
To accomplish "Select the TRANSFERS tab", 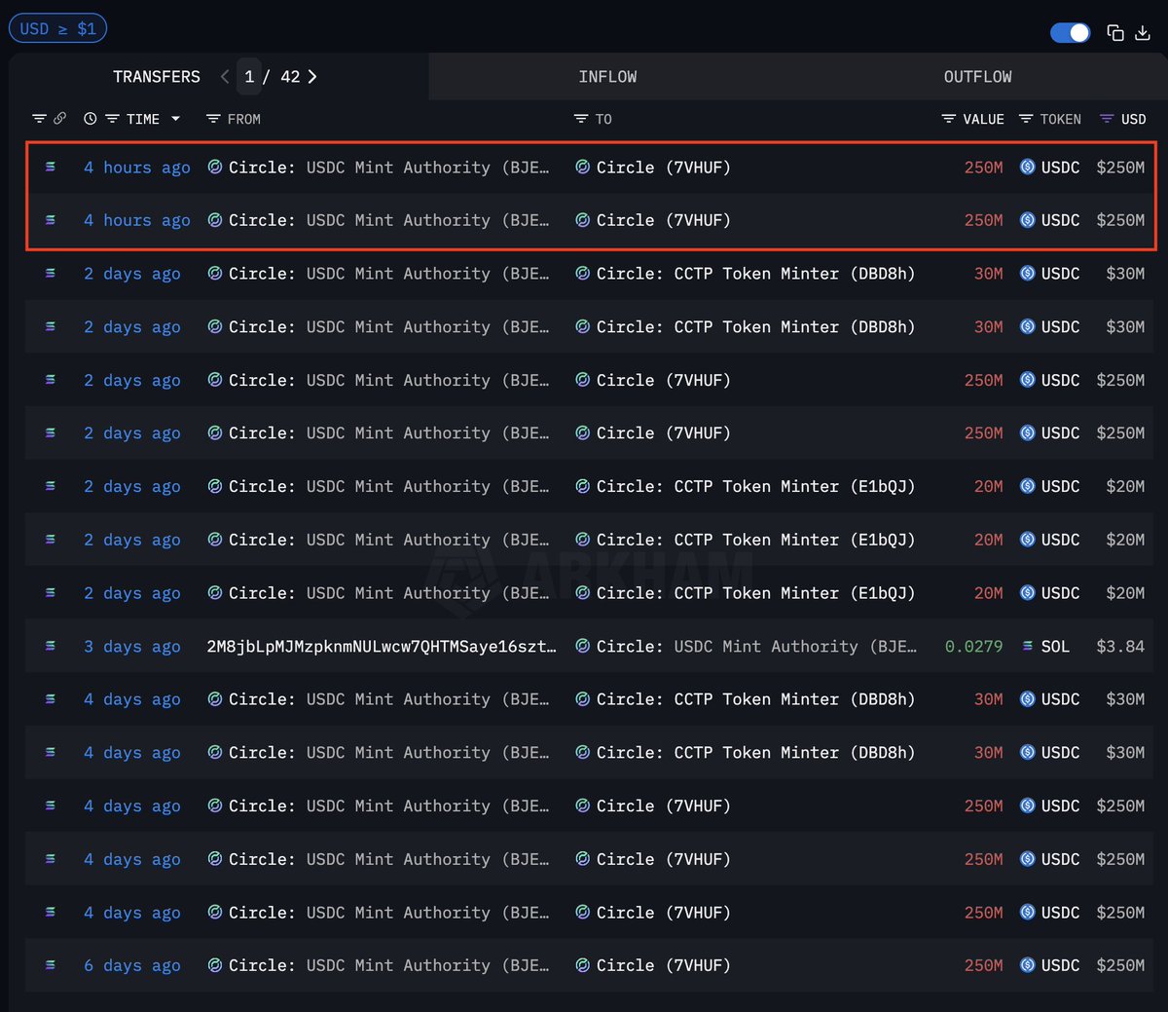I will tap(157, 77).
